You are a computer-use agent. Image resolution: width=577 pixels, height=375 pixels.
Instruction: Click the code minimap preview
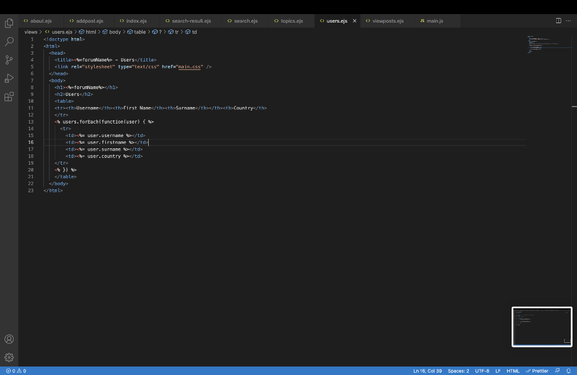543,45
